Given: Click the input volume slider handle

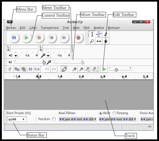Looking at the screenshot, I should (x=83, y=63).
